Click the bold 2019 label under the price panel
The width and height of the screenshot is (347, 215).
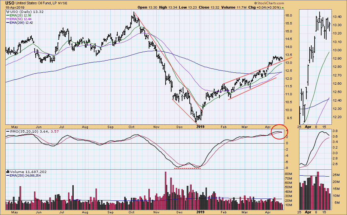(200, 127)
